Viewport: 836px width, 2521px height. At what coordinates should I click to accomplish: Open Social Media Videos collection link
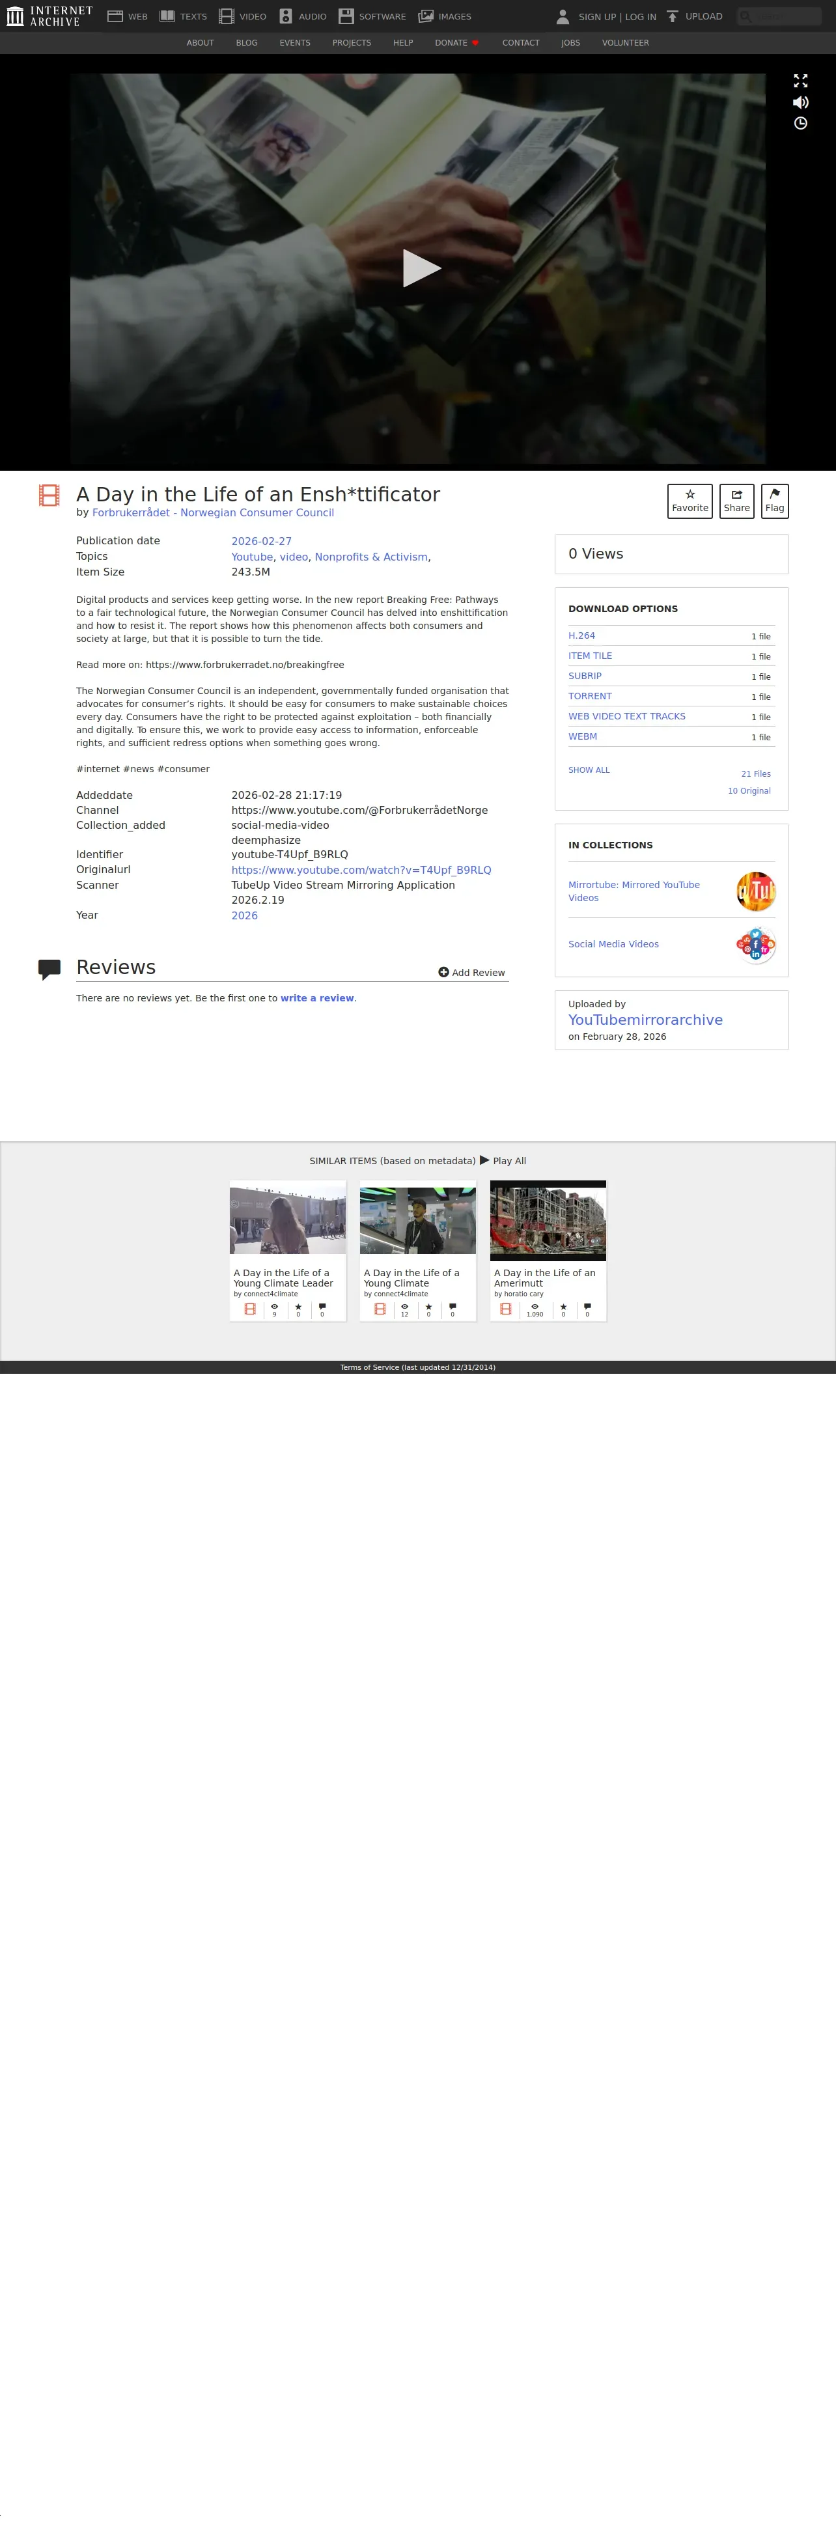click(614, 944)
